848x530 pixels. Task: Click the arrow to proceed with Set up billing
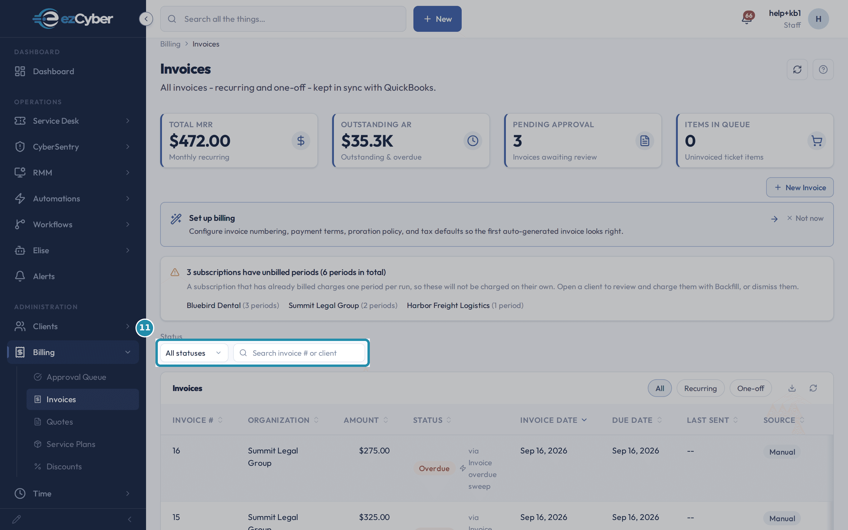click(x=774, y=219)
